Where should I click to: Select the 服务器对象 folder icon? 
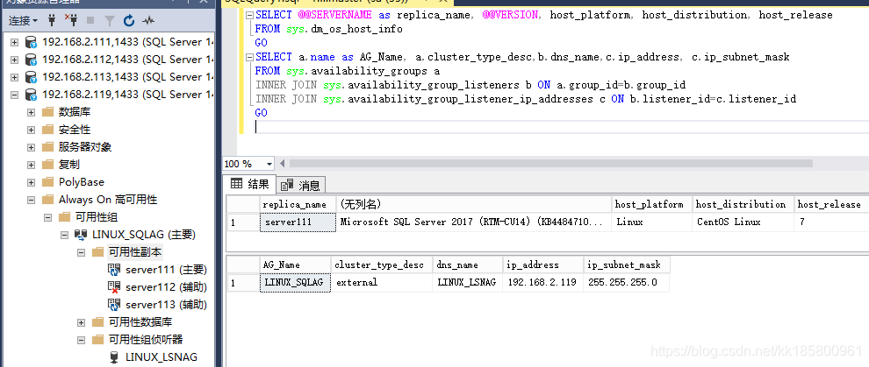pos(47,147)
